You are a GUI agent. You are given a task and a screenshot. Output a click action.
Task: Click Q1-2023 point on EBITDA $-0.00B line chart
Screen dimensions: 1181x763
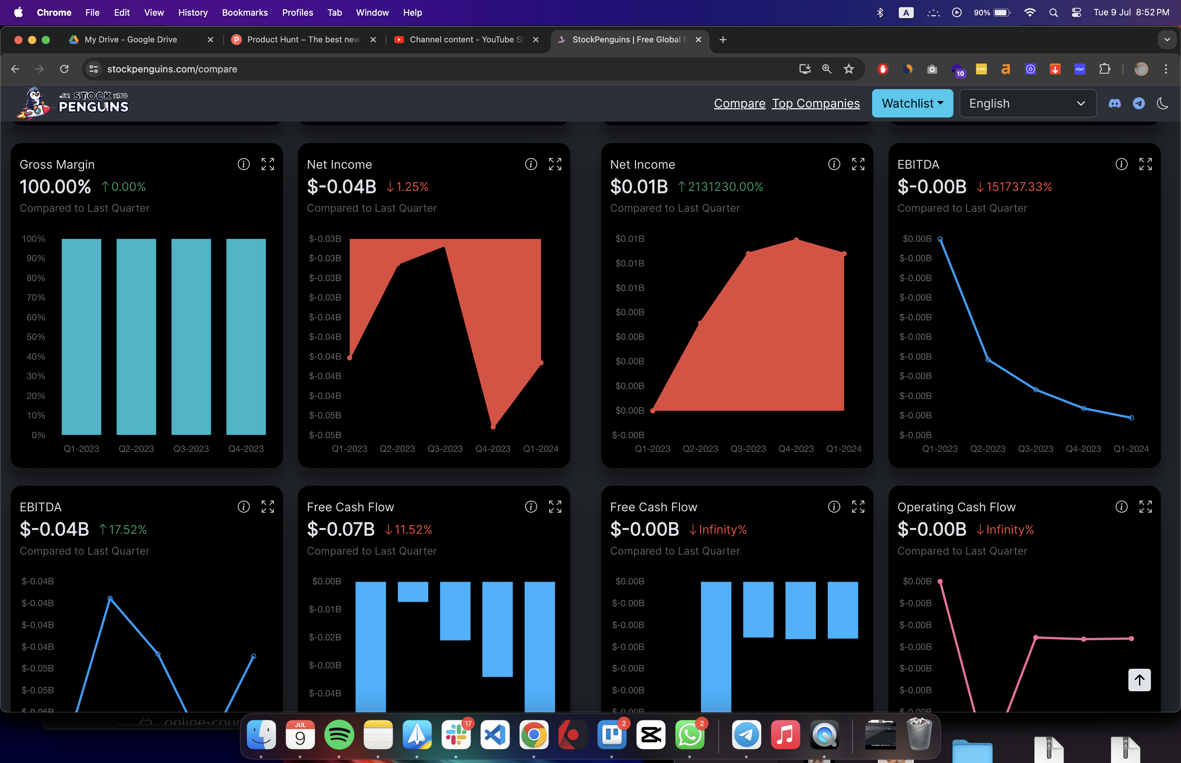940,239
